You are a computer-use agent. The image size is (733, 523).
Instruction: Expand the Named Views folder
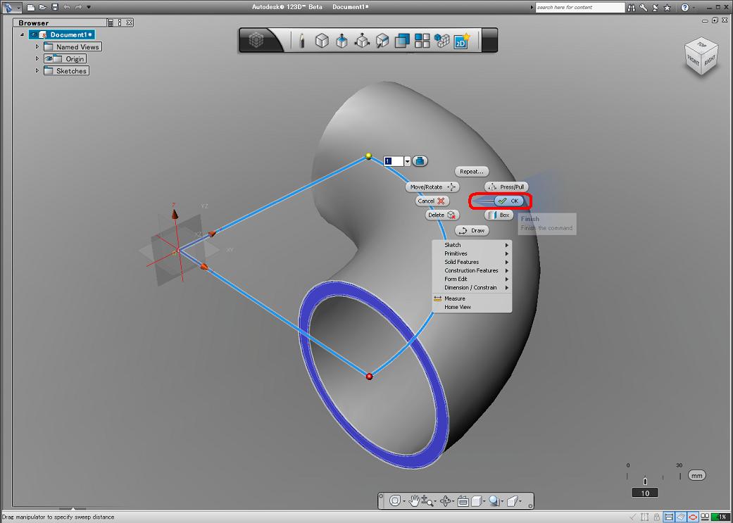point(37,46)
